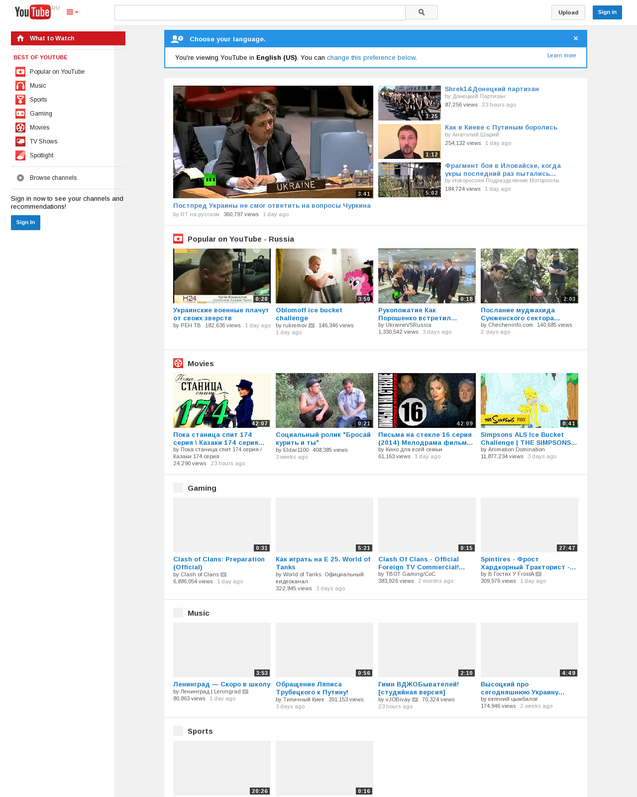Open Animation Domination channel link

[x=517, y=450]
